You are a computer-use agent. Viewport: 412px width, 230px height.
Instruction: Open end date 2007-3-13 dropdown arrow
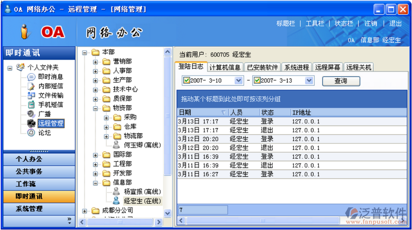coord(309,80)
